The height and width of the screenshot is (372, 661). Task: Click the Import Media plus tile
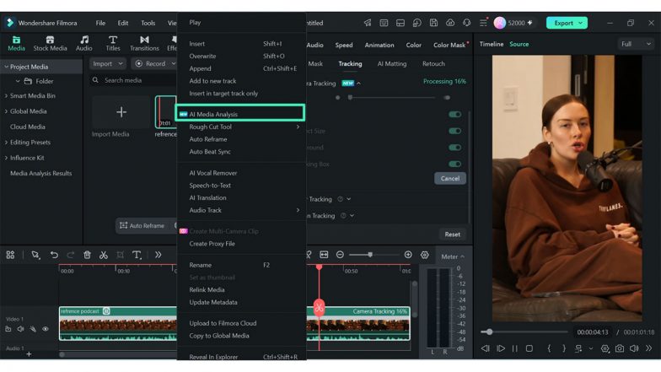point(121,111)
